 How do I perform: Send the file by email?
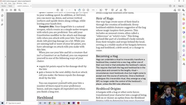(179, 10)
